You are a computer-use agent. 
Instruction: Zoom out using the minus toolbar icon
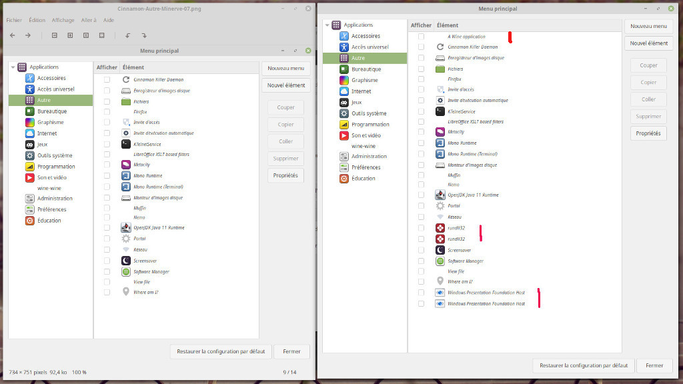pos(55,35)
